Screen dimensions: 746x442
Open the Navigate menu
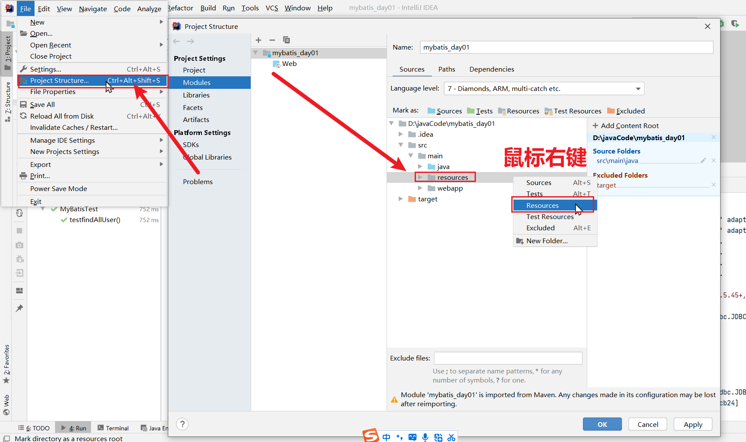pos(93,9)
